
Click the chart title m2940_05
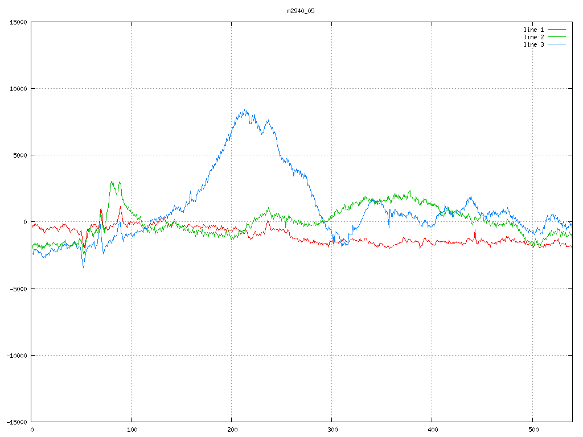pyautogui.click(x=301, y=11)
